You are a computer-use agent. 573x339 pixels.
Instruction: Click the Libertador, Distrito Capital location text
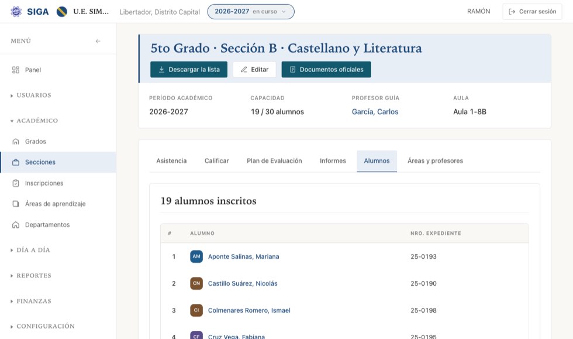pos(160,12)
